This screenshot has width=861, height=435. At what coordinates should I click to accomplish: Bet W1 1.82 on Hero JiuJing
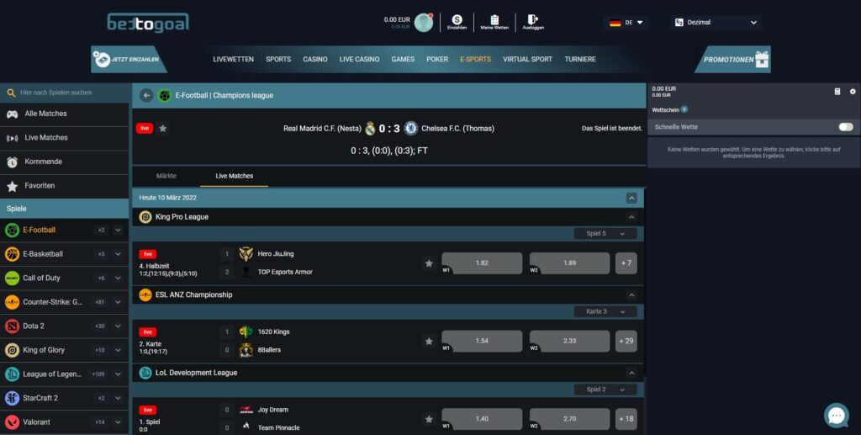point(482,263)
